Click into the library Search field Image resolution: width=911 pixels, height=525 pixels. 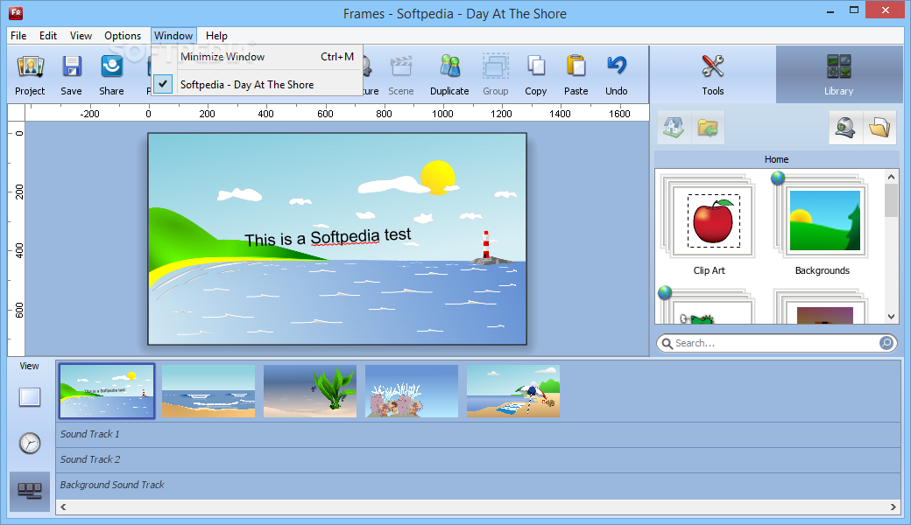coord(776,343)
